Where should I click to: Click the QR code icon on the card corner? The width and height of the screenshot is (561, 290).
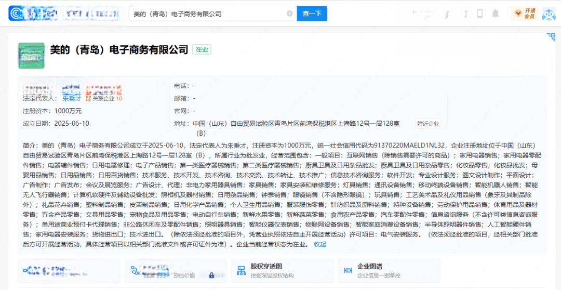click(551, 37)
